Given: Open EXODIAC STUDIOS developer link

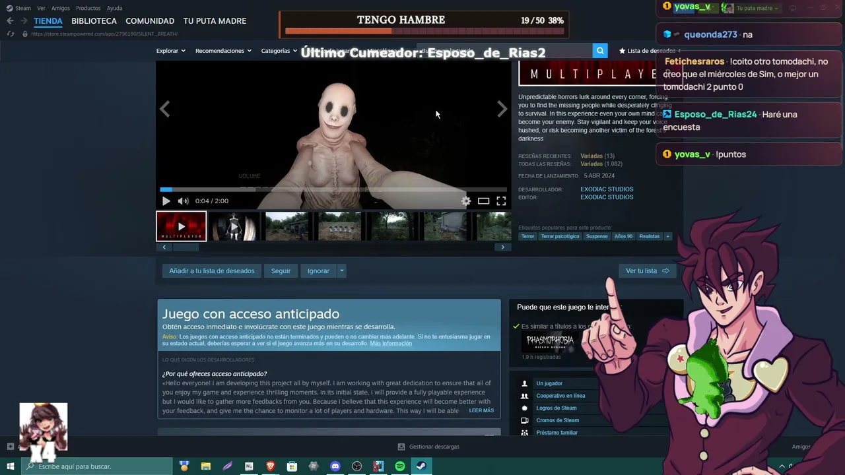Looking at the screenshot, I should coord(607,189).
